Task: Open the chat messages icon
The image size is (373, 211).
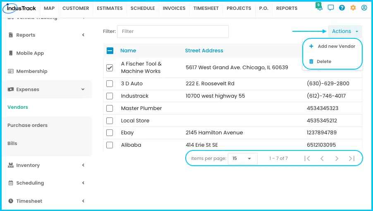Action: [x=331, y=8]
